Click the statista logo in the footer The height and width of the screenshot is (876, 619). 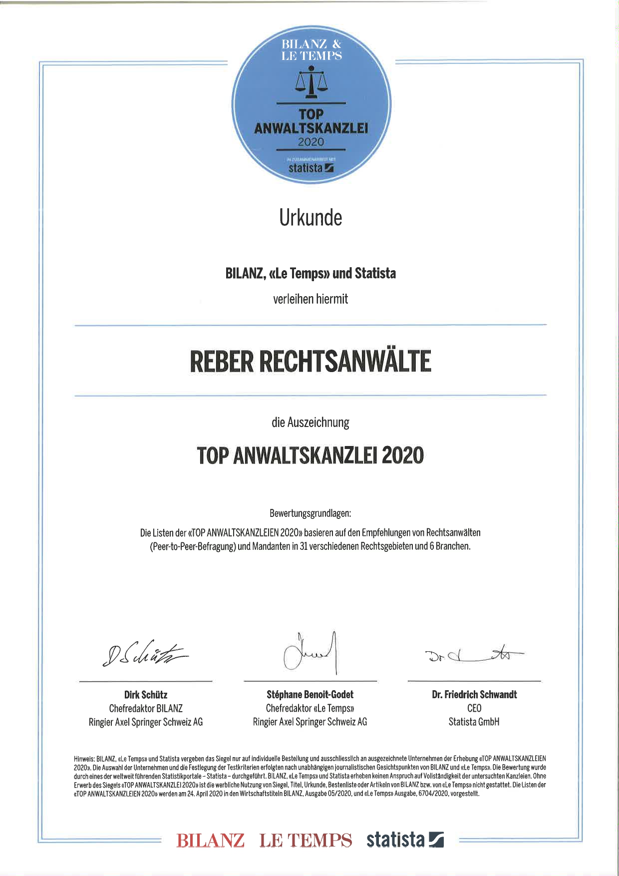pyautogui.click(x=405, y=840)
